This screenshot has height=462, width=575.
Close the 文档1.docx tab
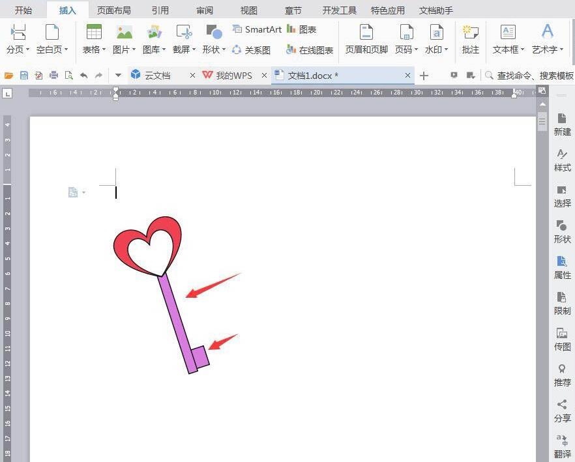pos(407,76)
